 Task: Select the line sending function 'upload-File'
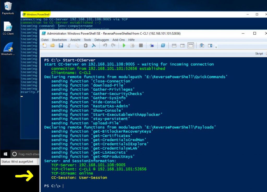[x=86, y=123]
